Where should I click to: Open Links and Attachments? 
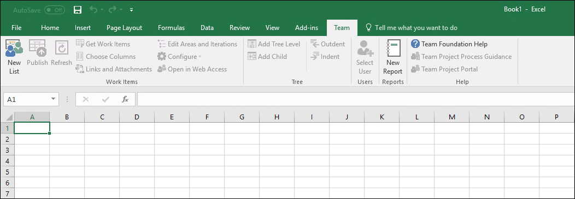click(114, 69)
